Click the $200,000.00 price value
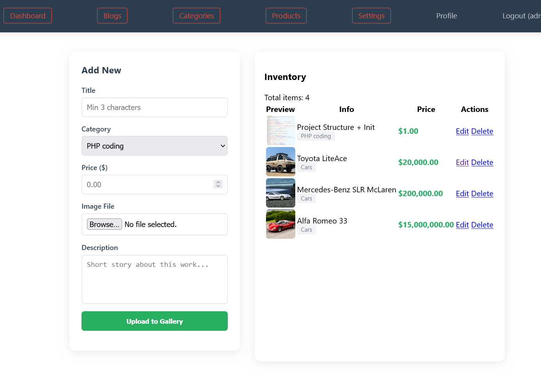 point(420,193)
